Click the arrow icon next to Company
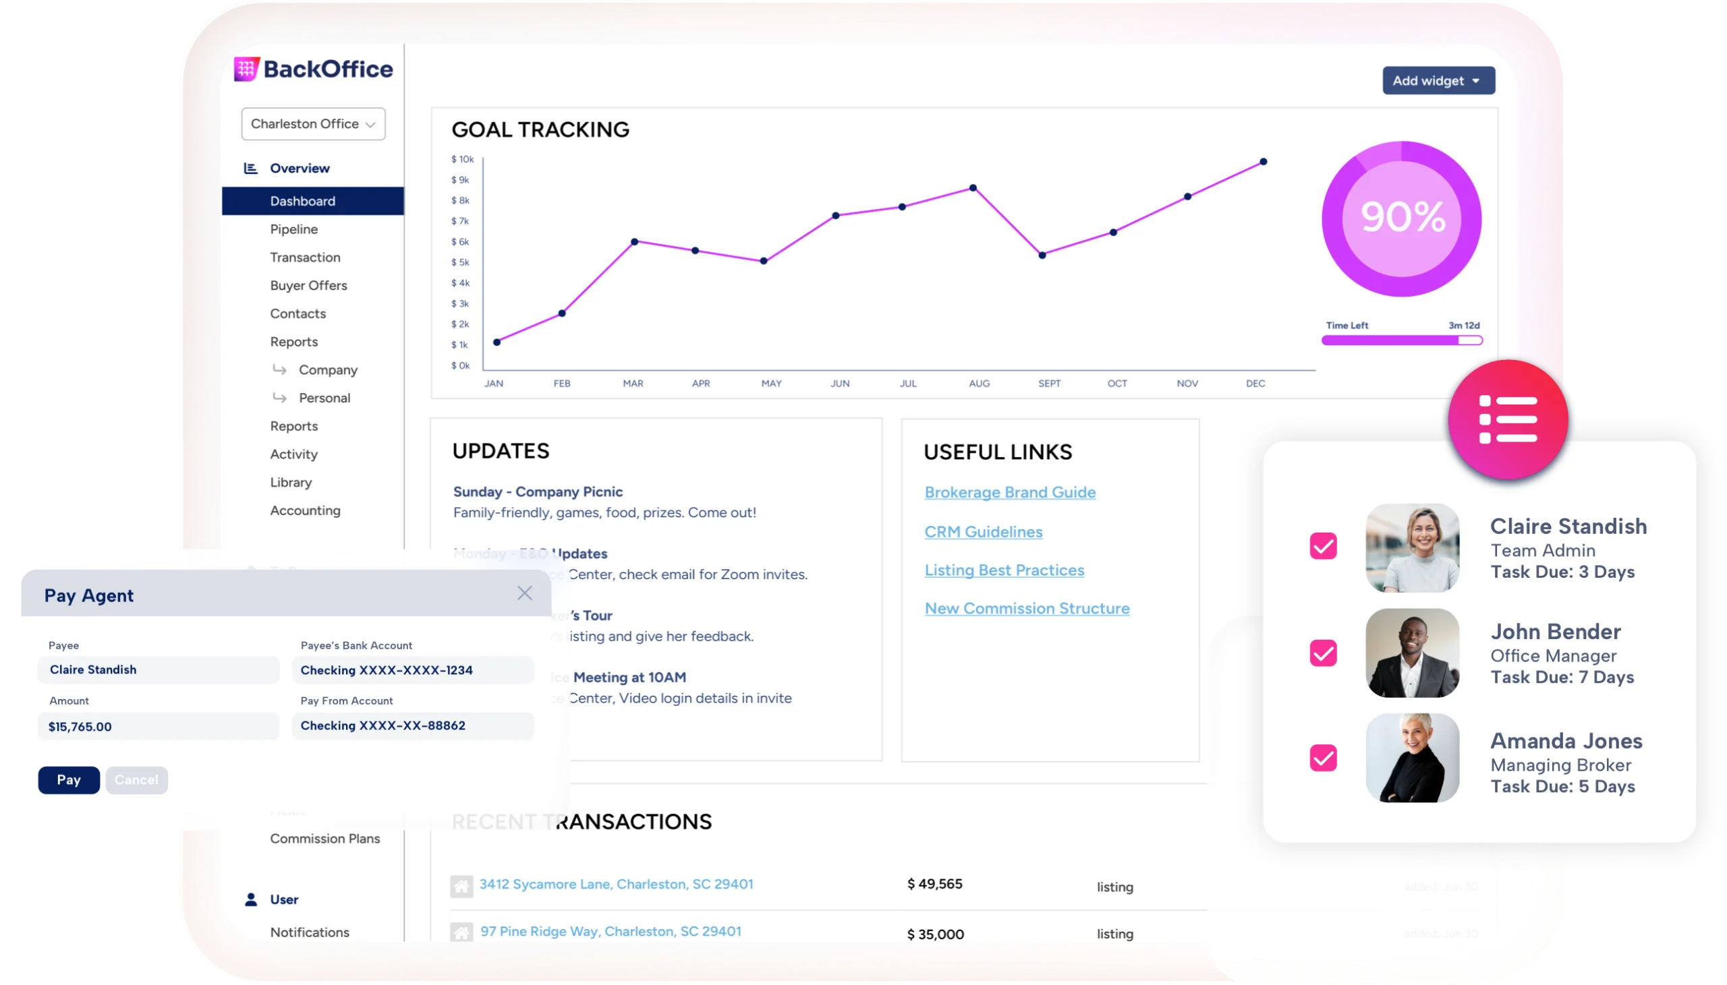The width and height of the screenshot is (1727, 985). [279, 369]
